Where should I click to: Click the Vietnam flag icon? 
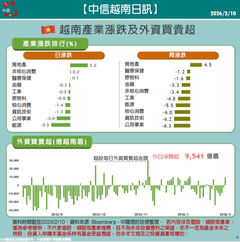[48, 30]
